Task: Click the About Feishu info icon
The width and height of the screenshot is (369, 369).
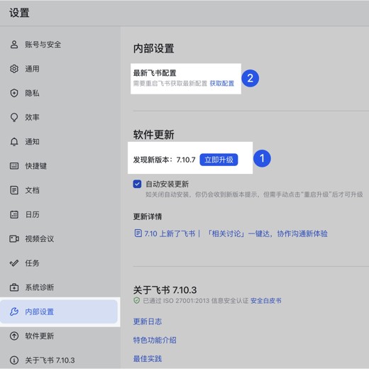Action: click(14, 360)
